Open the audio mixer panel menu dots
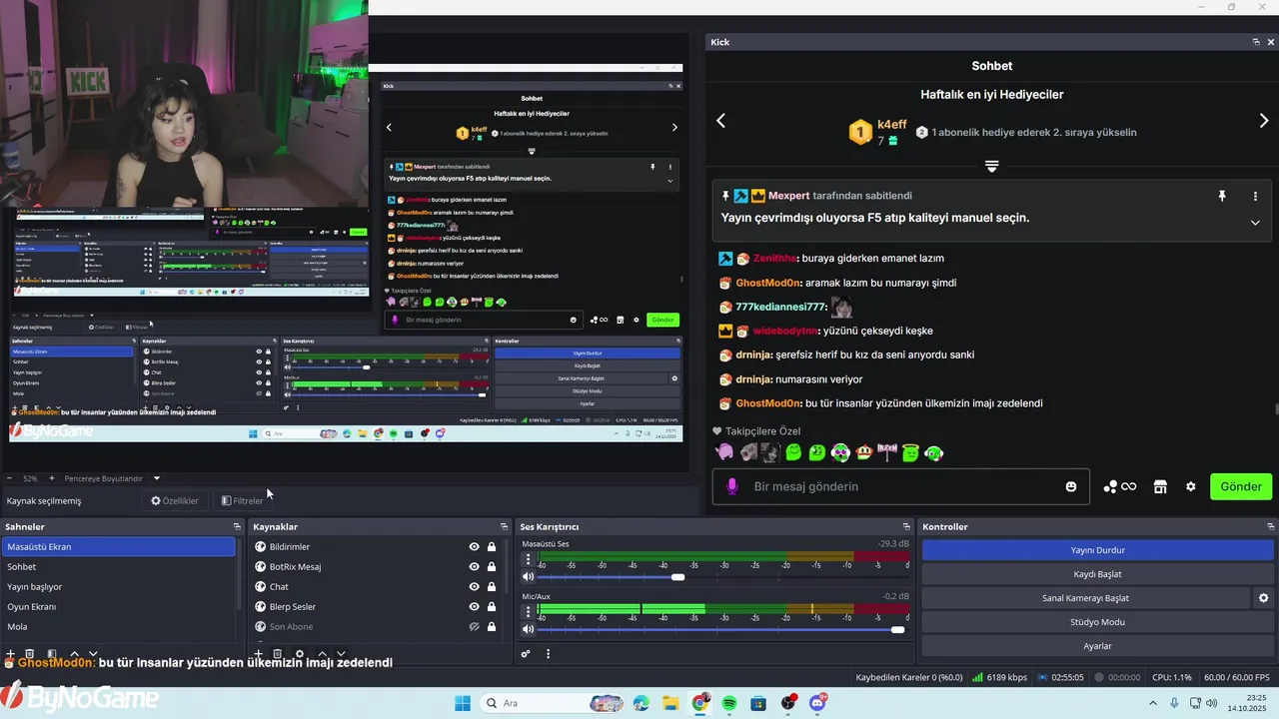Screen dimensions: 1279x719 tap(549, 654)
